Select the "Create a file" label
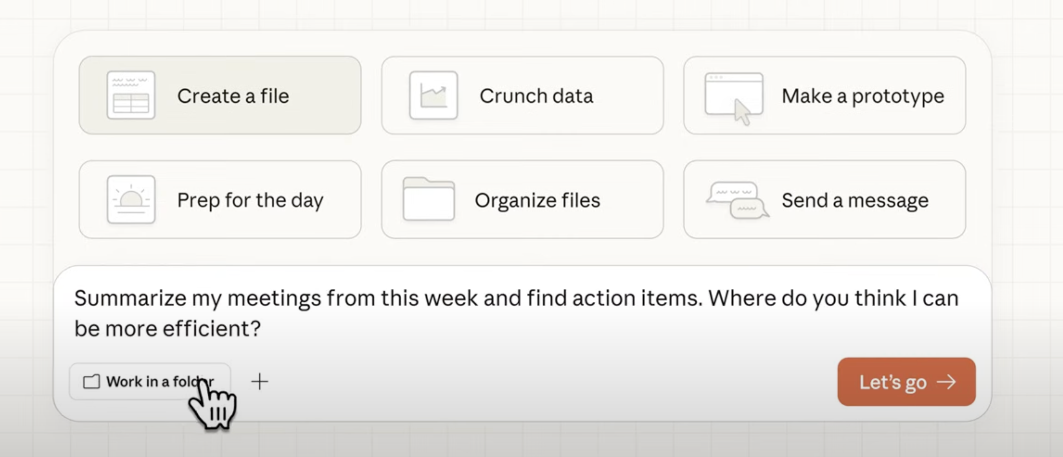1063x457 pixels. (x=233, y=96)
